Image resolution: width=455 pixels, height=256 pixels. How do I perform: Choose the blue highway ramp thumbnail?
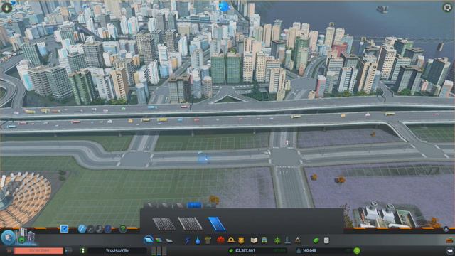217,224
